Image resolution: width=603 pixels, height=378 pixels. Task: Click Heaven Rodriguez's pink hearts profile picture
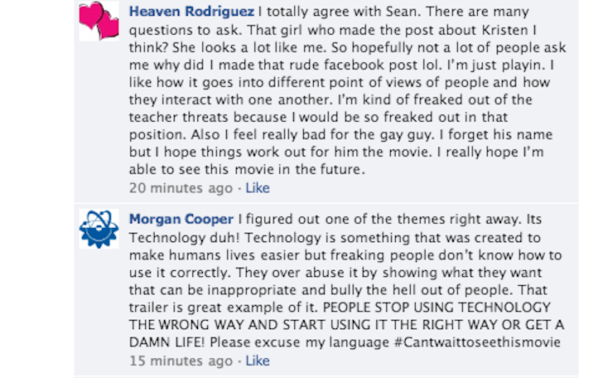[99, 22]
